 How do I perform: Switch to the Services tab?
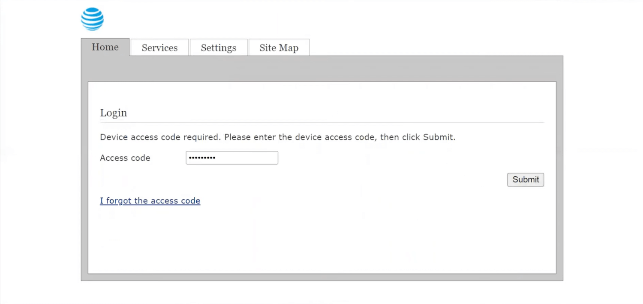[159, 48]
